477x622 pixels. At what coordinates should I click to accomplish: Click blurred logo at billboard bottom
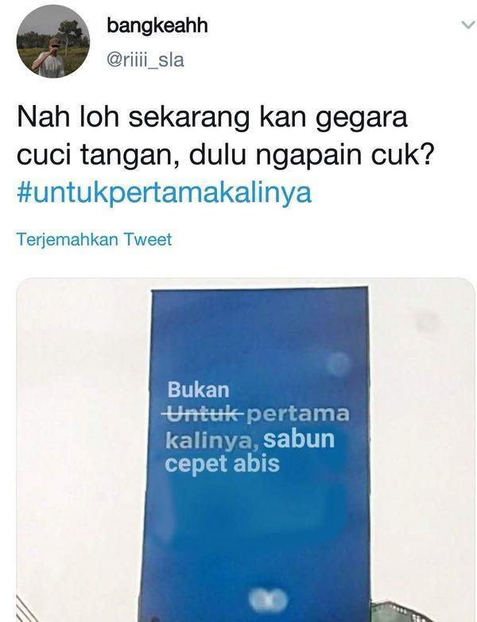(268, 600)
